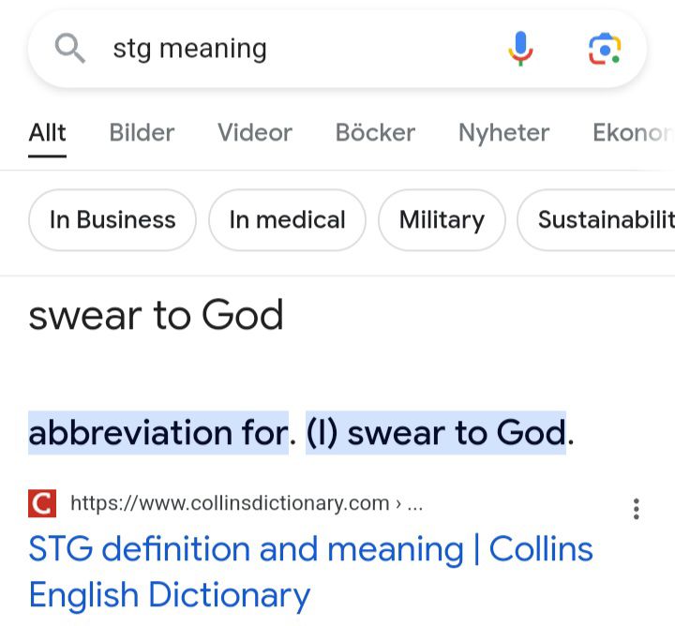Tap the magnifying glass search icon
This screenshot has height=626, width=675.
(70, 48)
